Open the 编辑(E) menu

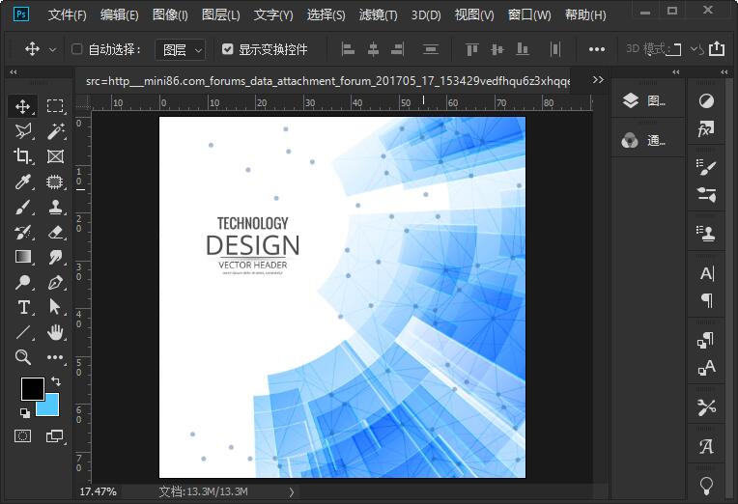point(120,15)
